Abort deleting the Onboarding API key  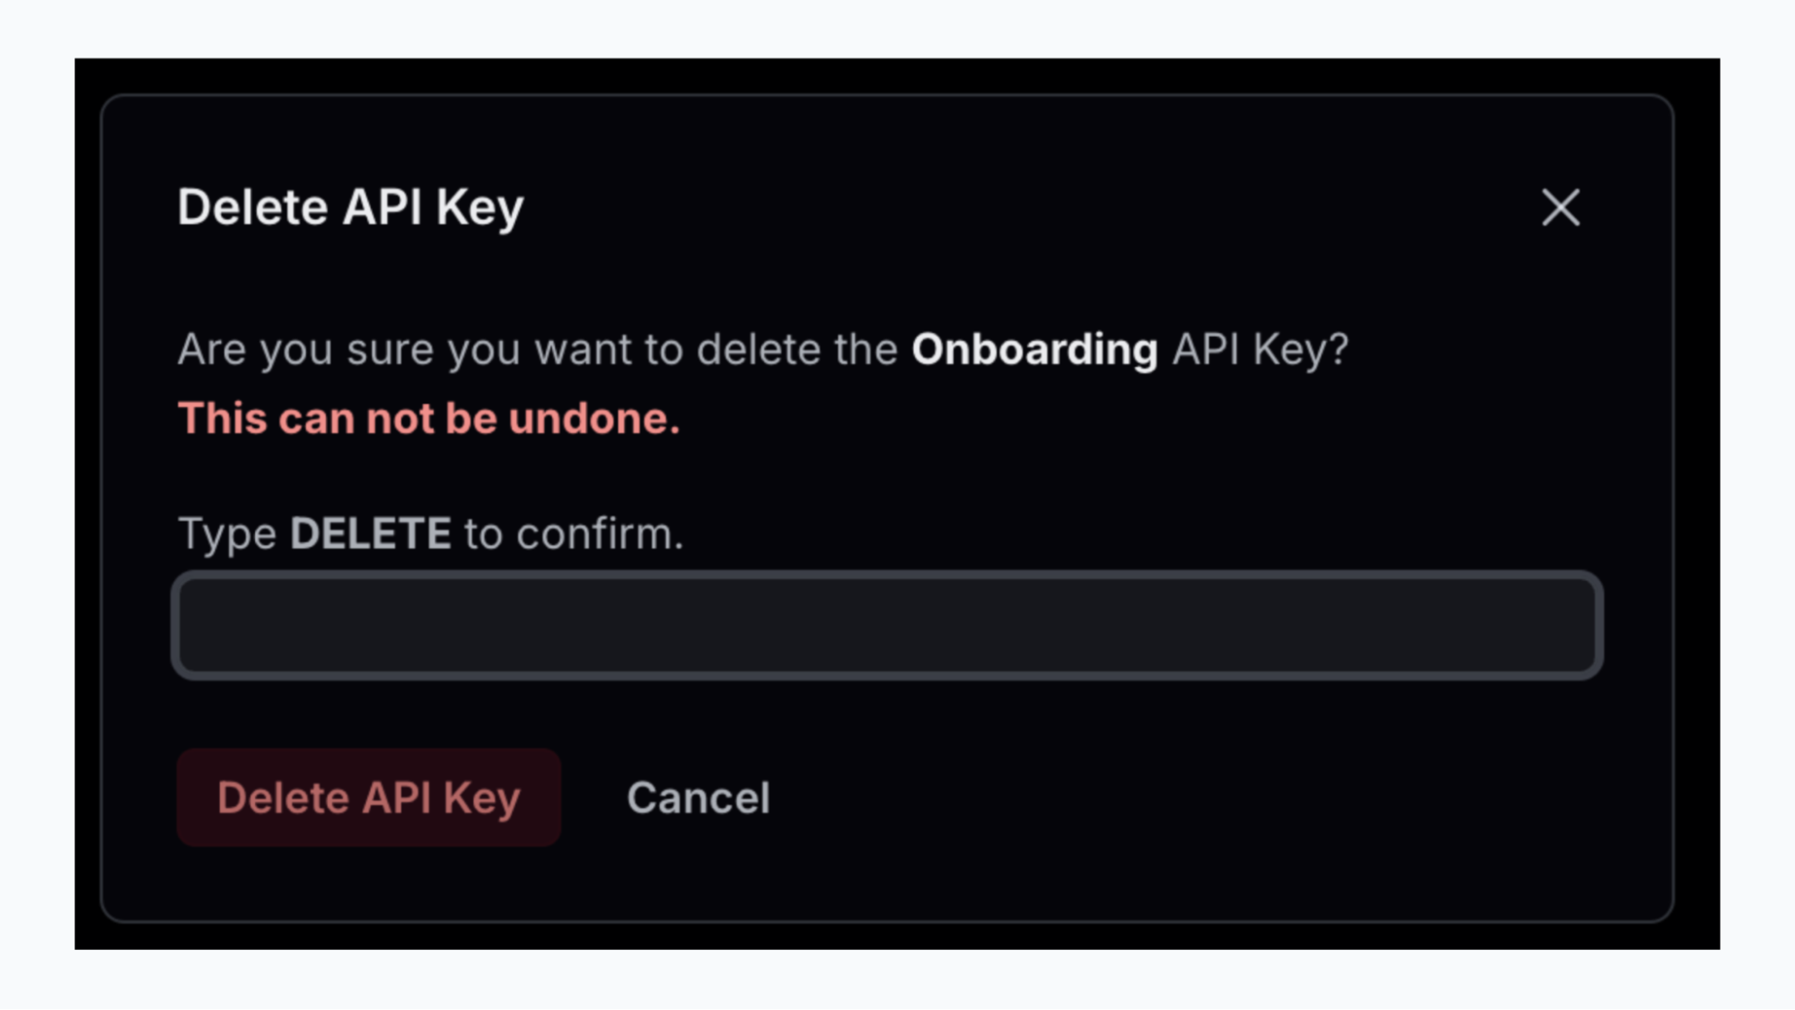(x=700, y=797)
